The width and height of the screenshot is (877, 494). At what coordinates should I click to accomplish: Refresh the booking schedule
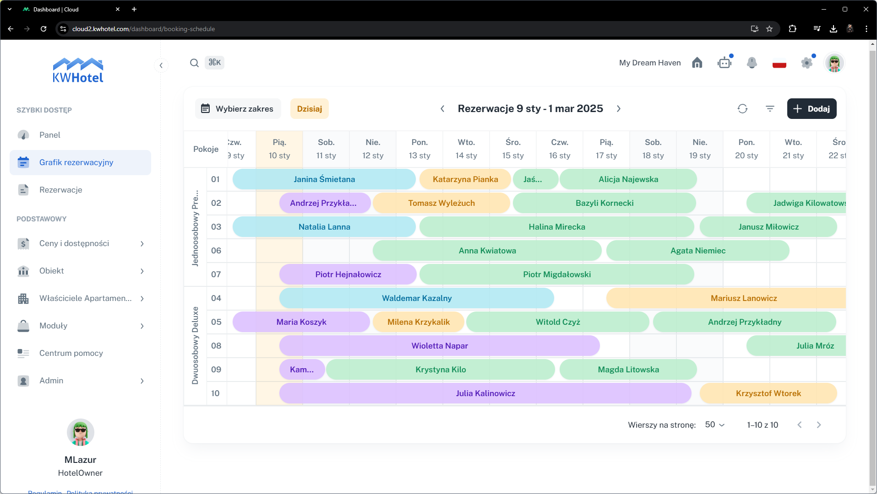tap(742, 109)
